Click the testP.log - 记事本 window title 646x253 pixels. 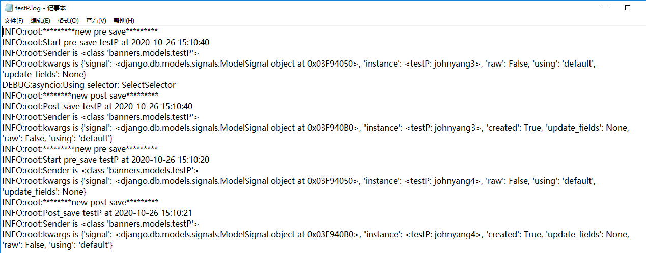tap(41, 8)
